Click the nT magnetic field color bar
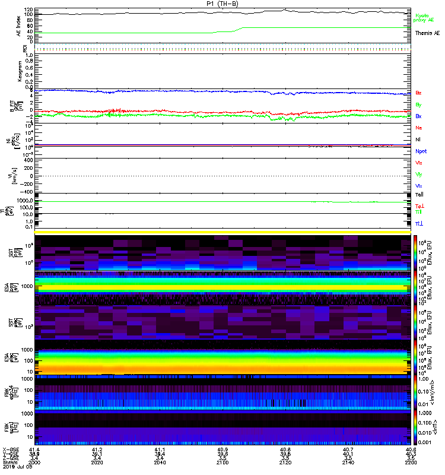This screenshot has height=475, width=445. pos(415,427)
